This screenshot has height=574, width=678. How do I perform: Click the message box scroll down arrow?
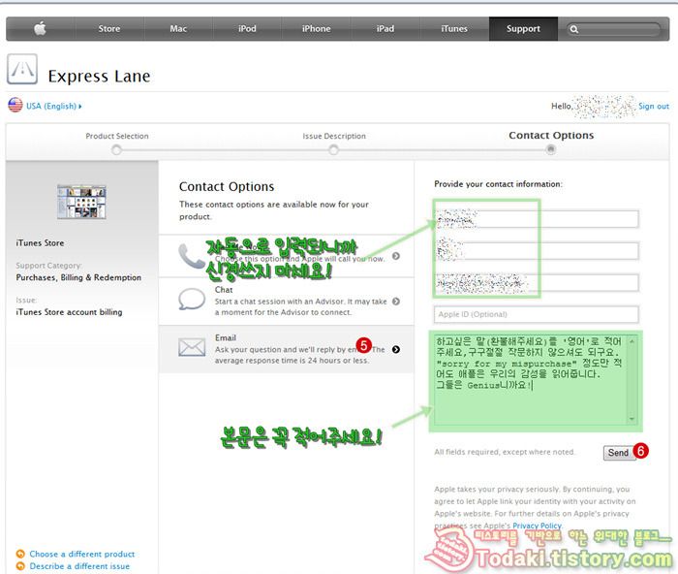pos(632,419)
